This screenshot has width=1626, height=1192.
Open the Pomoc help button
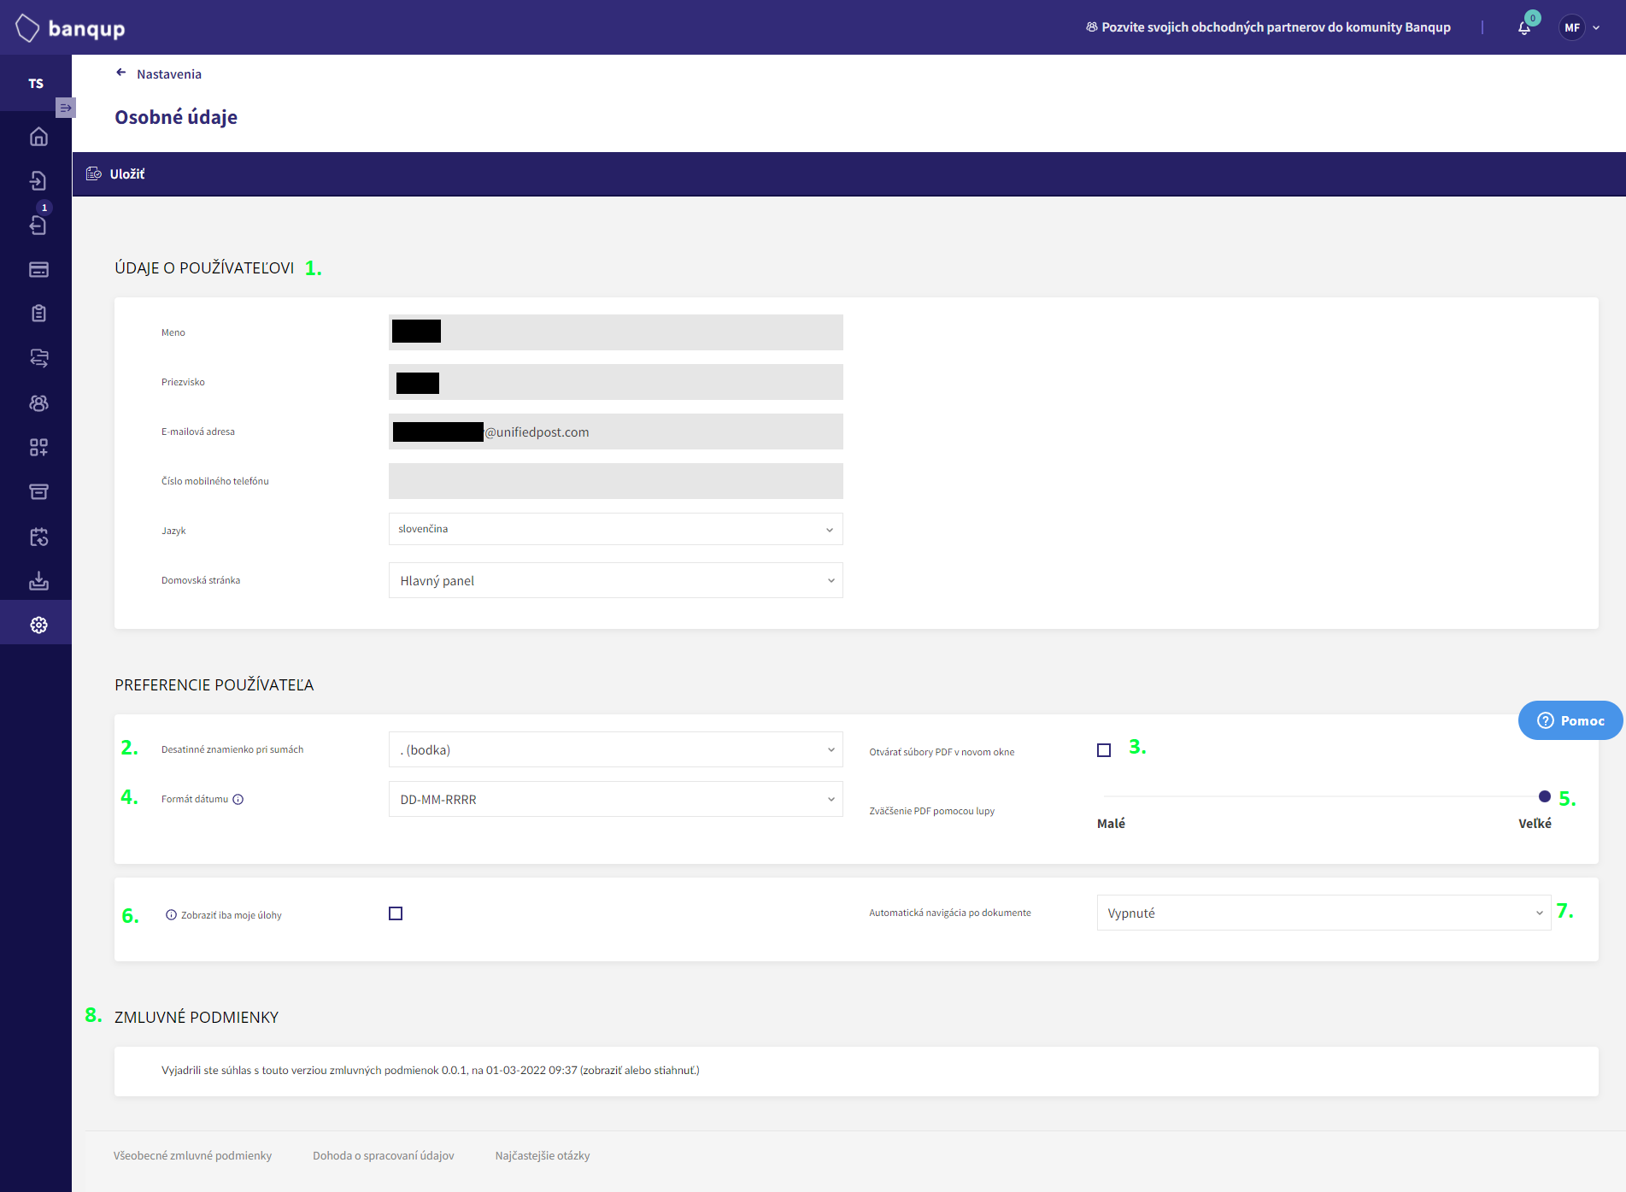pyautogui.click(x=1570, y=720)
